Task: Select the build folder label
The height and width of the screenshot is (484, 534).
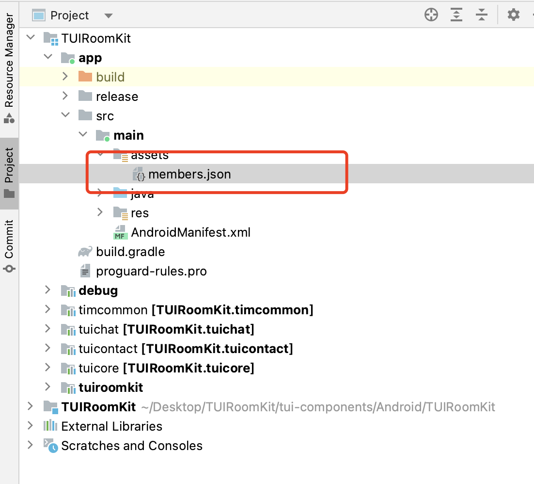Action: click(x=110, y=77)
